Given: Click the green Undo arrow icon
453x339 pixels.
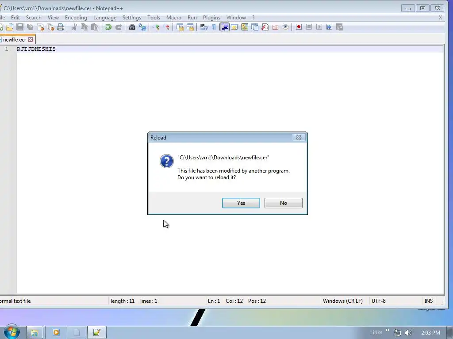Looking at the screenshot, I should click(x=108, y=27).
